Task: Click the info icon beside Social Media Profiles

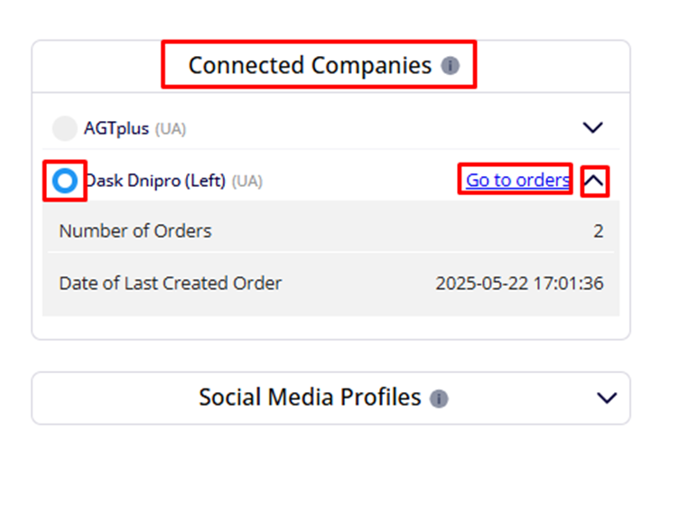Action: (439, 398)
